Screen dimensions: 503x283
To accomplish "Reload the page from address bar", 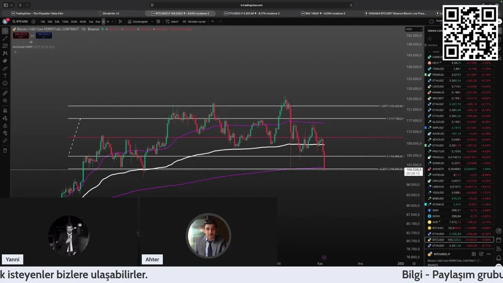I will [351, 5].
